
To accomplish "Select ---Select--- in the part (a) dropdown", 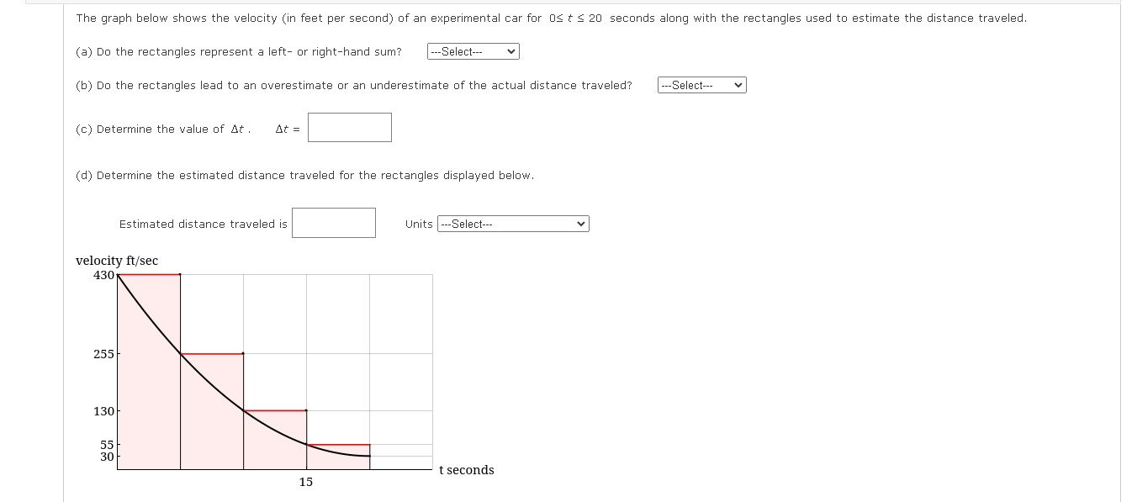I will (x=472, y=51).
